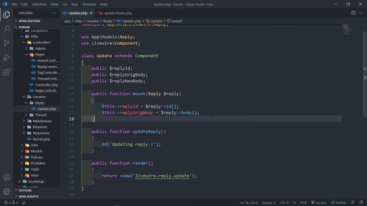367x206 pixels.
Task: Open the Source Control view
Action: click(x=6, y=43)
